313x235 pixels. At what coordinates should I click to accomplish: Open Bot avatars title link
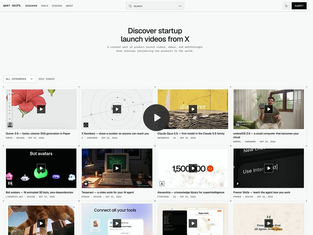(39, 192)
